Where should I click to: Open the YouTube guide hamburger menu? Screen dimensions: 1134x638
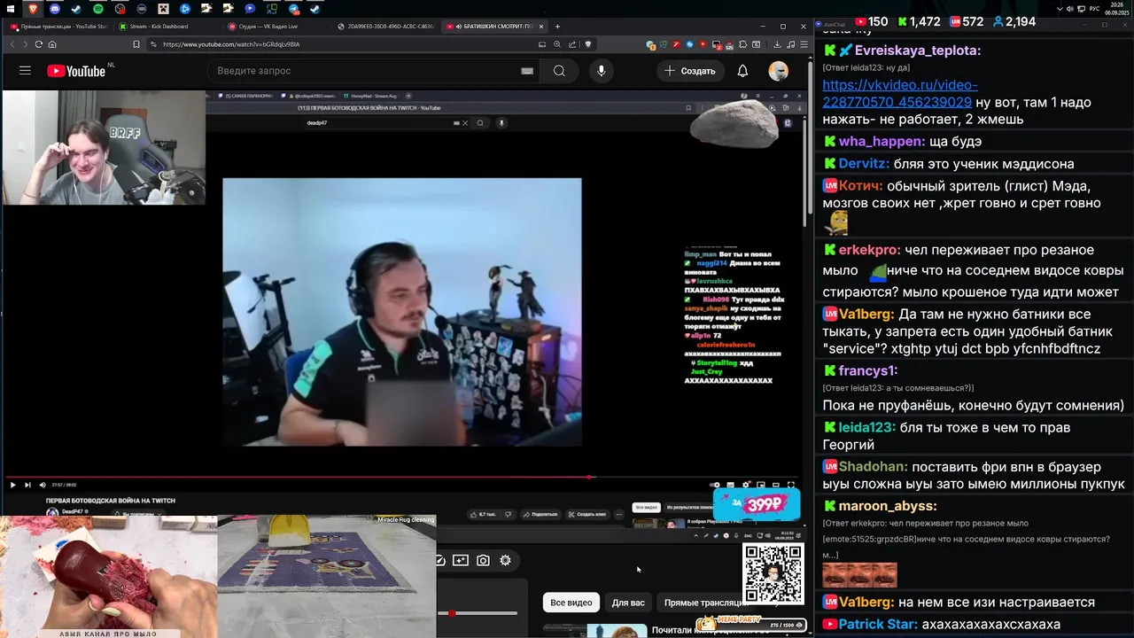[25, 71]
